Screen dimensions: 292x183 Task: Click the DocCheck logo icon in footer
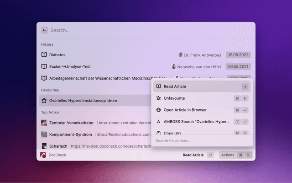(x=43, y=155)
